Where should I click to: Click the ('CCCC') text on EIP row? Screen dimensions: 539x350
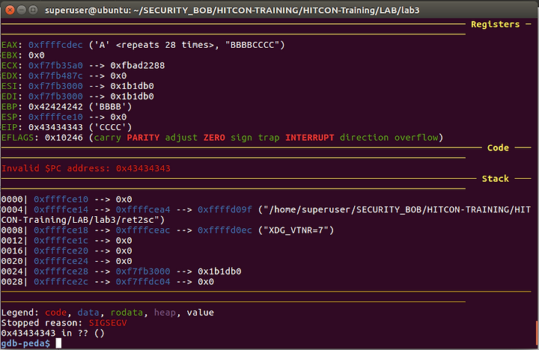[x=110, y=127]
